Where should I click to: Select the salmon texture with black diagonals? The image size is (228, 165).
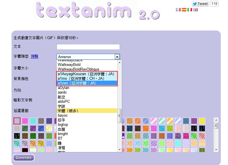coord(202,136)
